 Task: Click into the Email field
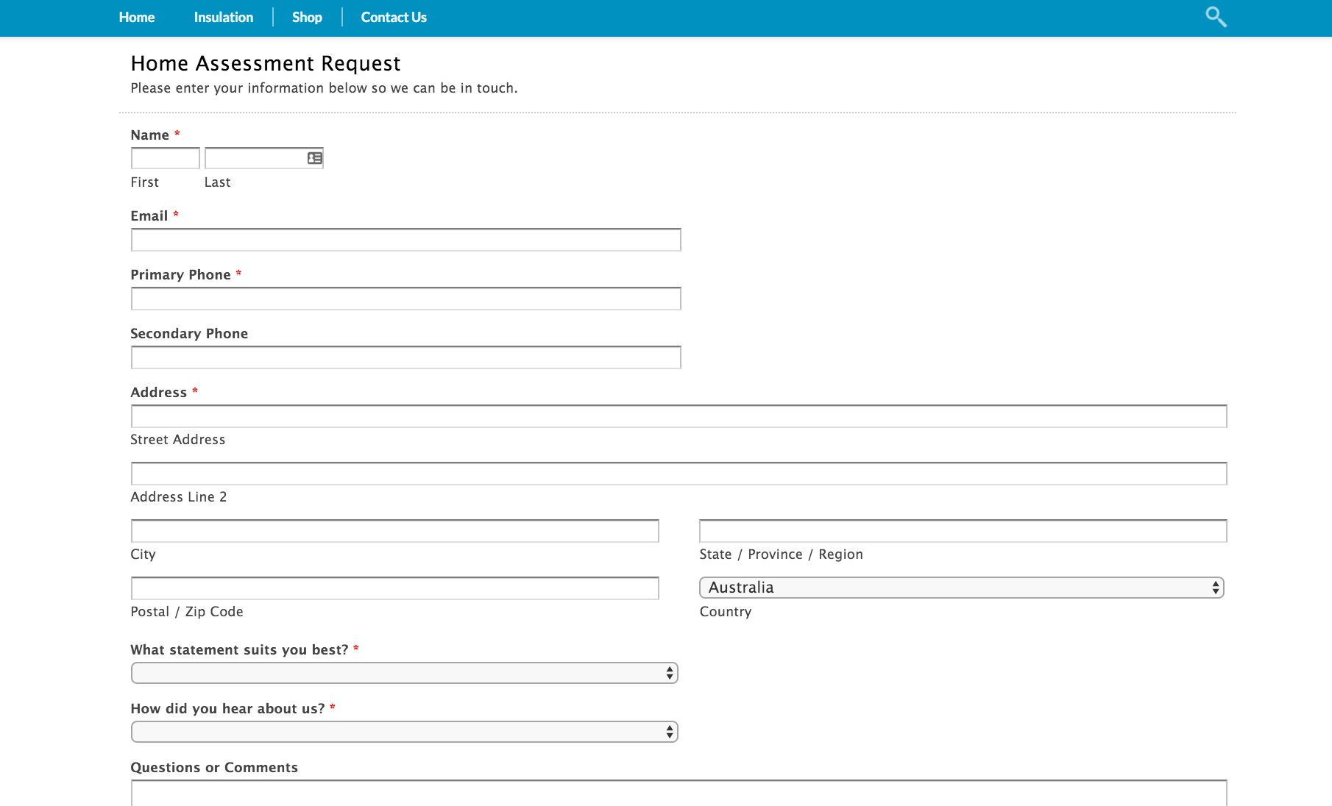click(x=405, y=240)
